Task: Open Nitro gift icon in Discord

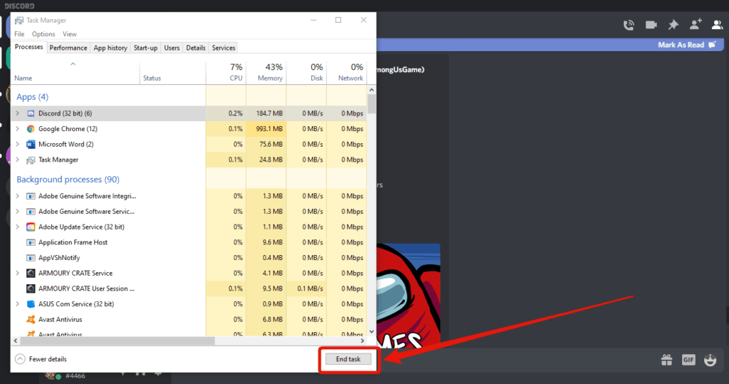Action: tap(666, 360)
